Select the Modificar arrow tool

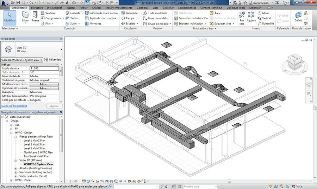pyautogui.click(x=10, y=17)
